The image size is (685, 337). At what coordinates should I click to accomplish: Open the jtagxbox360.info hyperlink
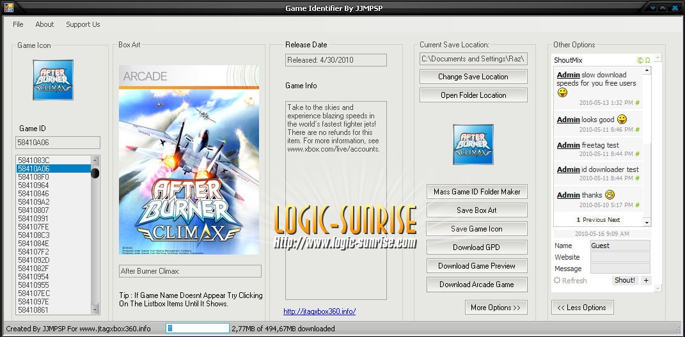(x=319, y=311)
